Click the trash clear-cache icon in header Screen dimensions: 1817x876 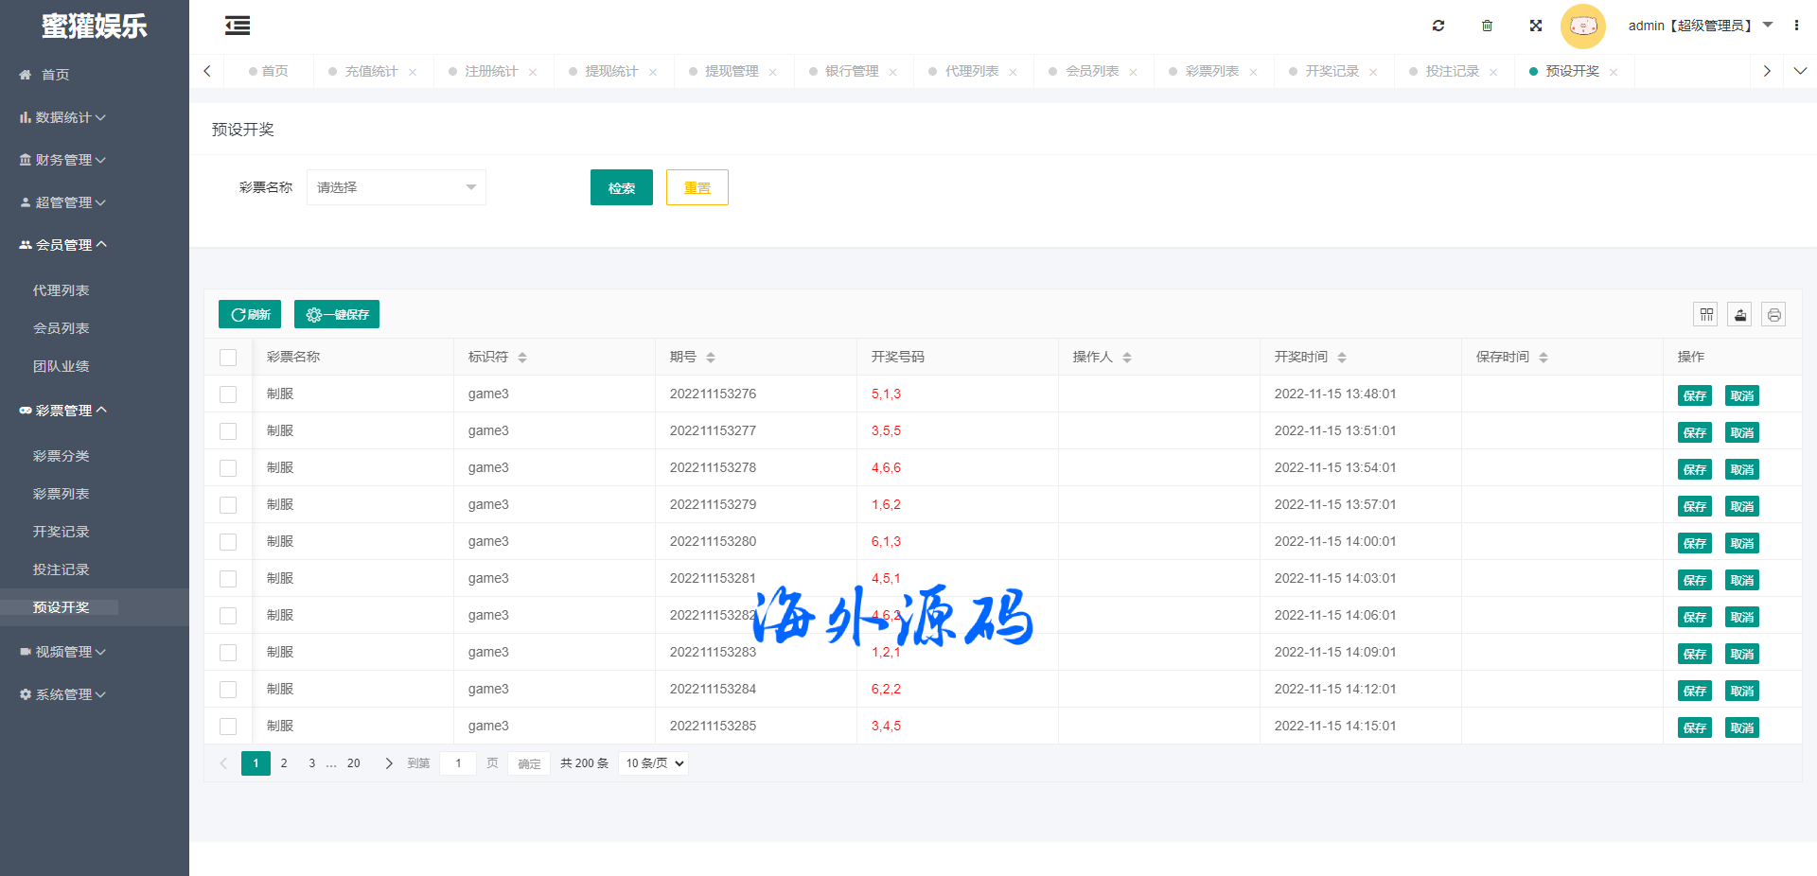coord(1487,26)
